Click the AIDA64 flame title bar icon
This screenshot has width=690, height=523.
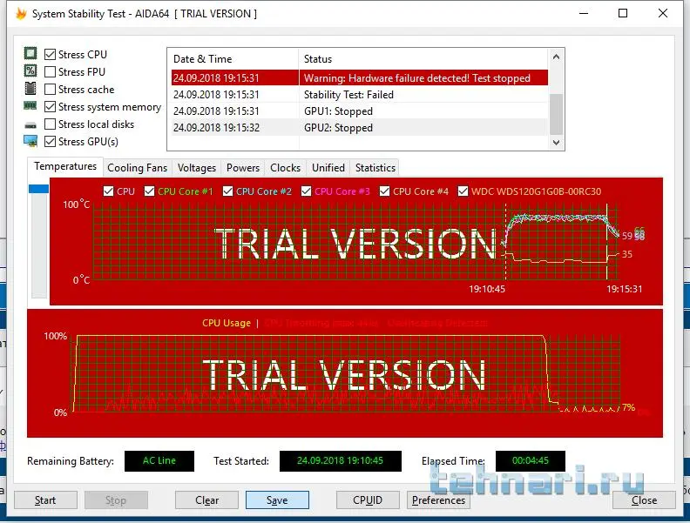click(x=21, y=13)
